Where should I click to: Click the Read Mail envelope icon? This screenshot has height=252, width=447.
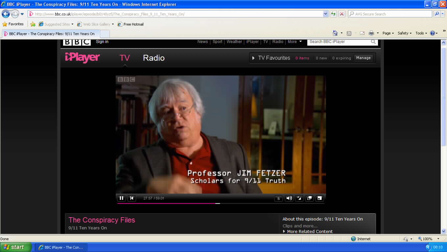click(x=362, y=33)
